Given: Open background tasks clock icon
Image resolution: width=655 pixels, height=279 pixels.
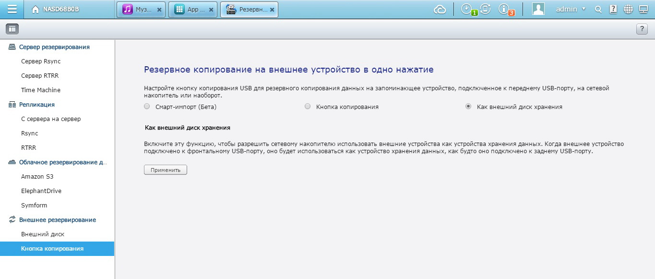Looking at the screenshot, I should point(466,9).
